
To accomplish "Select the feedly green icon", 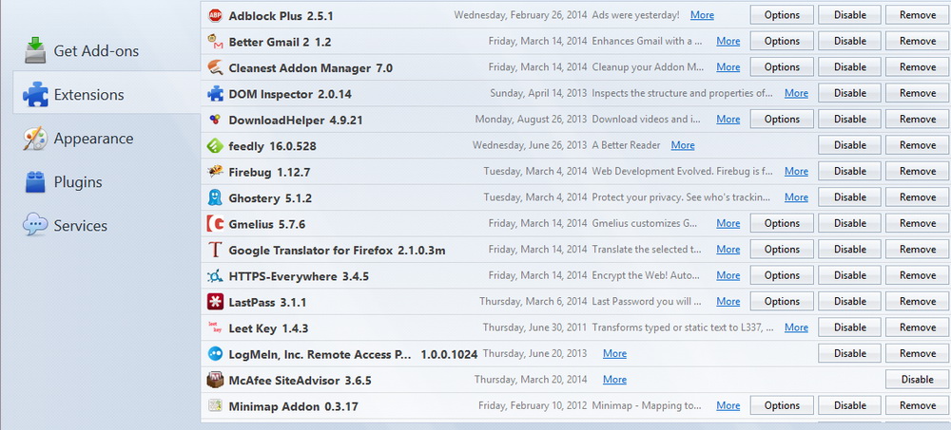I will [x=215, y=145].
